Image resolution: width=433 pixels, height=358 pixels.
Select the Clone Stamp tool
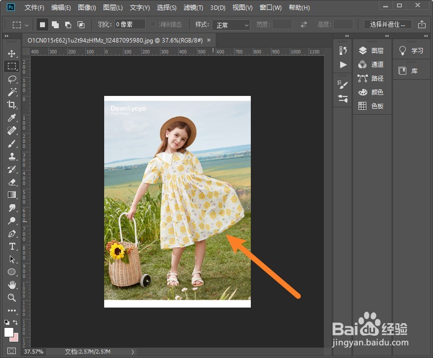(x=12, y=156)
